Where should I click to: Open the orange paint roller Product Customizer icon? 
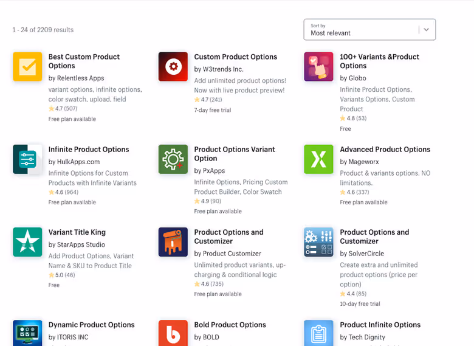tap(173, 242)
